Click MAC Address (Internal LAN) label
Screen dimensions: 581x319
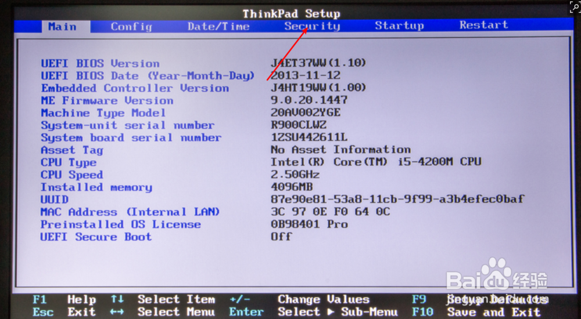(130, 212)
